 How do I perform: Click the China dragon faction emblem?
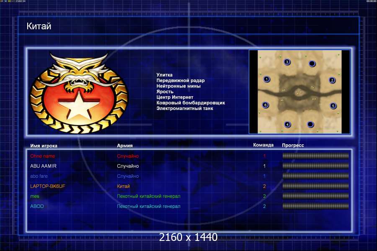click(x=79, y=93)
